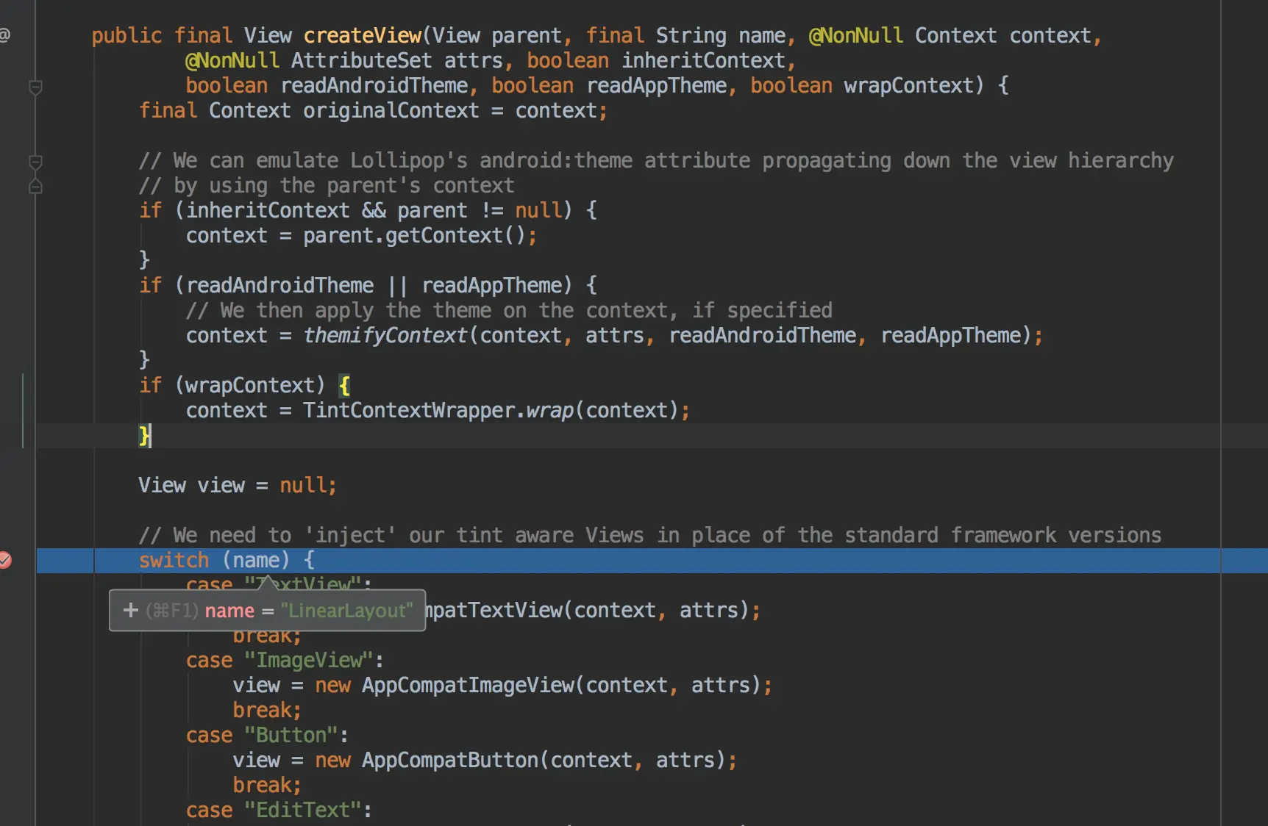The width and height of the screenshot is (1268, 826).
Task: Click the switch keyword on highlighted line
Action: (174, 560)
